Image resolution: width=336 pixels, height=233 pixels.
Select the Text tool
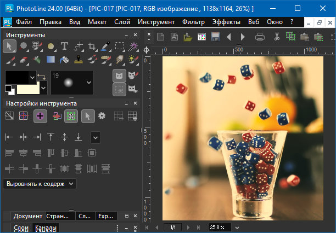(x=65, y=46)
